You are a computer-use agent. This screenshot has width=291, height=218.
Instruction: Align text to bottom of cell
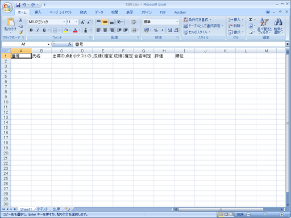tap(111, 22)
